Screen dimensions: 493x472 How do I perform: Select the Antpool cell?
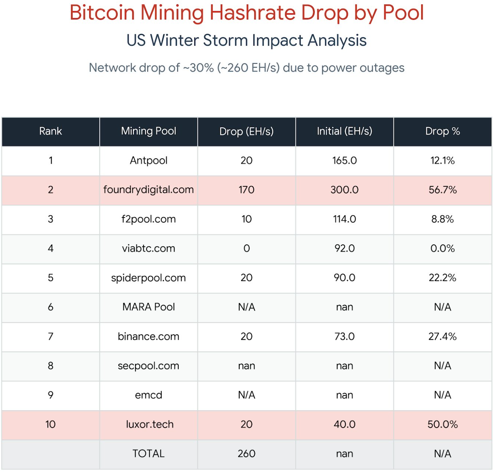click(x=148, y=160)
